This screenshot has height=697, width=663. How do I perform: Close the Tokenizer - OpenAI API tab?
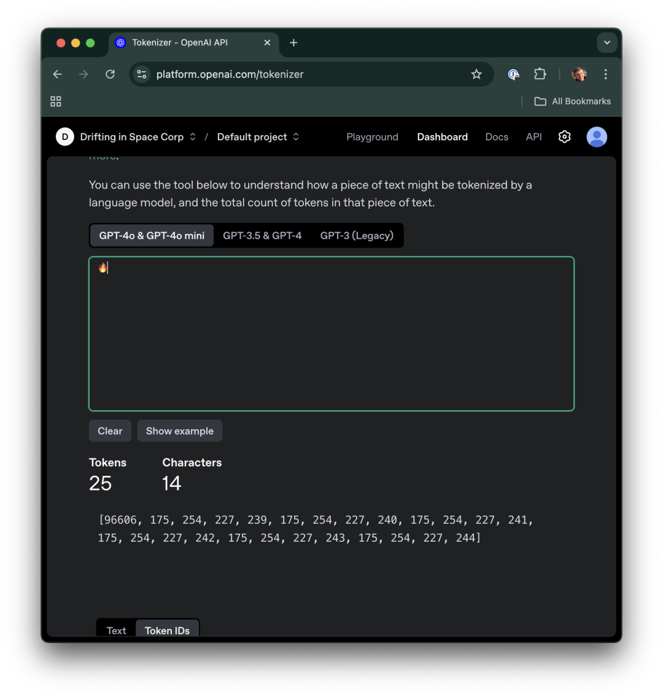(x=267, y=42)
